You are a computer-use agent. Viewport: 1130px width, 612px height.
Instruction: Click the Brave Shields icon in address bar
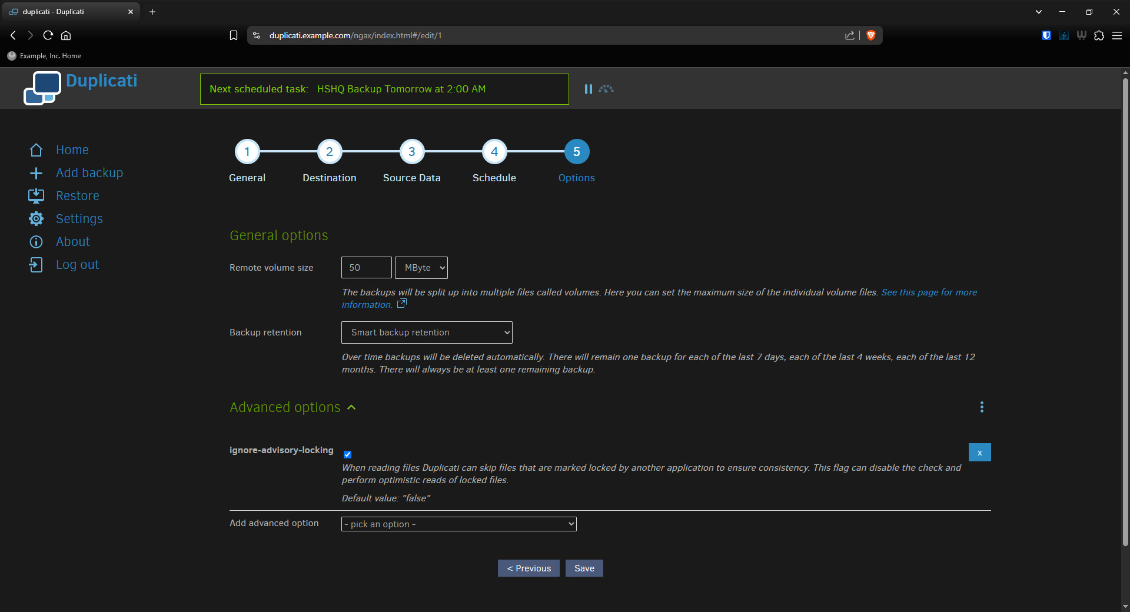pyautogui.click(x=871, y=35)
